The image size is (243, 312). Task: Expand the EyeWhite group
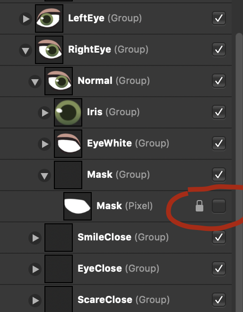[x=44, y=144]
